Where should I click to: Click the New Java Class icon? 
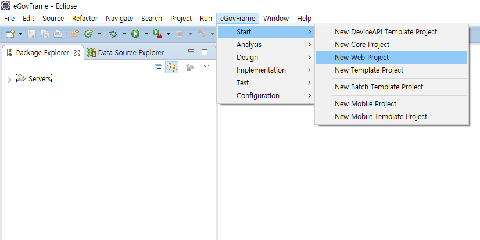point(88,34)
